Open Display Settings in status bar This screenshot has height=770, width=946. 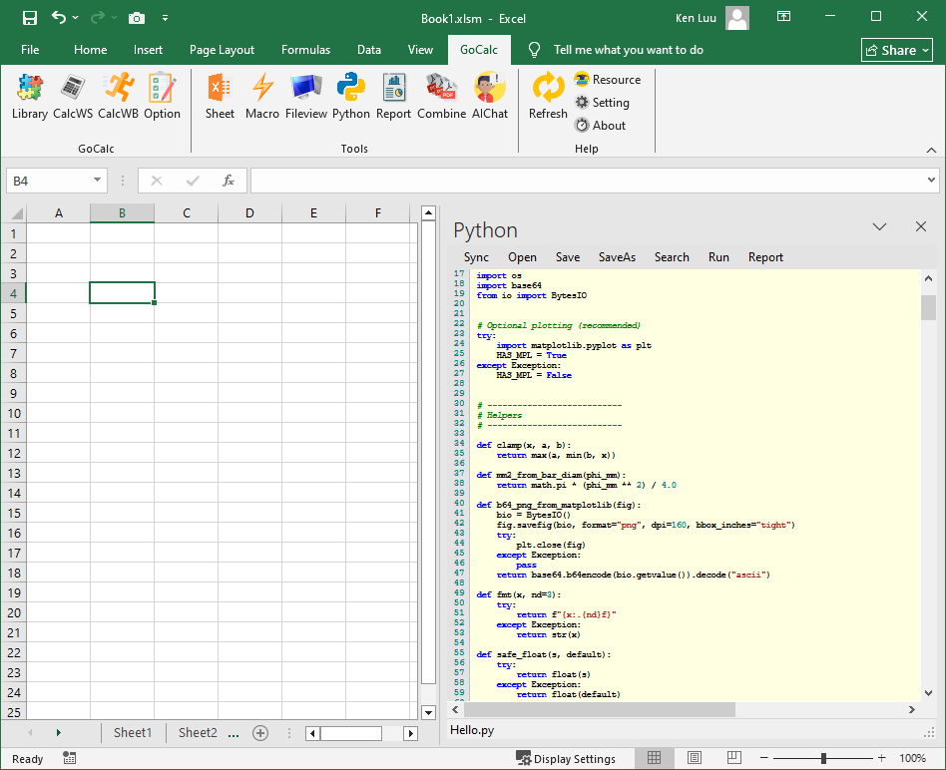tap(566, 759)
